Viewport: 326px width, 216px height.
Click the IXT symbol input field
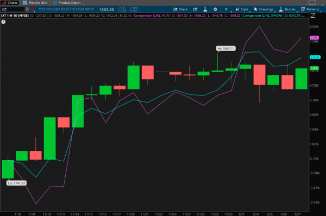pos(13,9)
